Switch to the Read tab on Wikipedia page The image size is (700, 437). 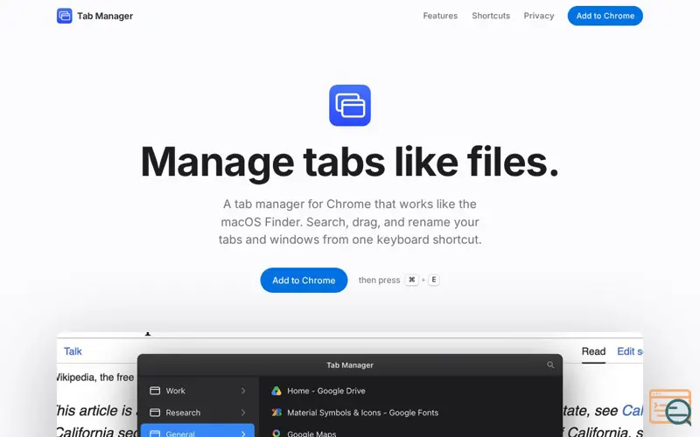click(x=593, y=351)
